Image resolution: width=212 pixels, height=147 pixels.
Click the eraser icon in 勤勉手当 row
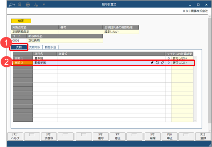point(162,63)
